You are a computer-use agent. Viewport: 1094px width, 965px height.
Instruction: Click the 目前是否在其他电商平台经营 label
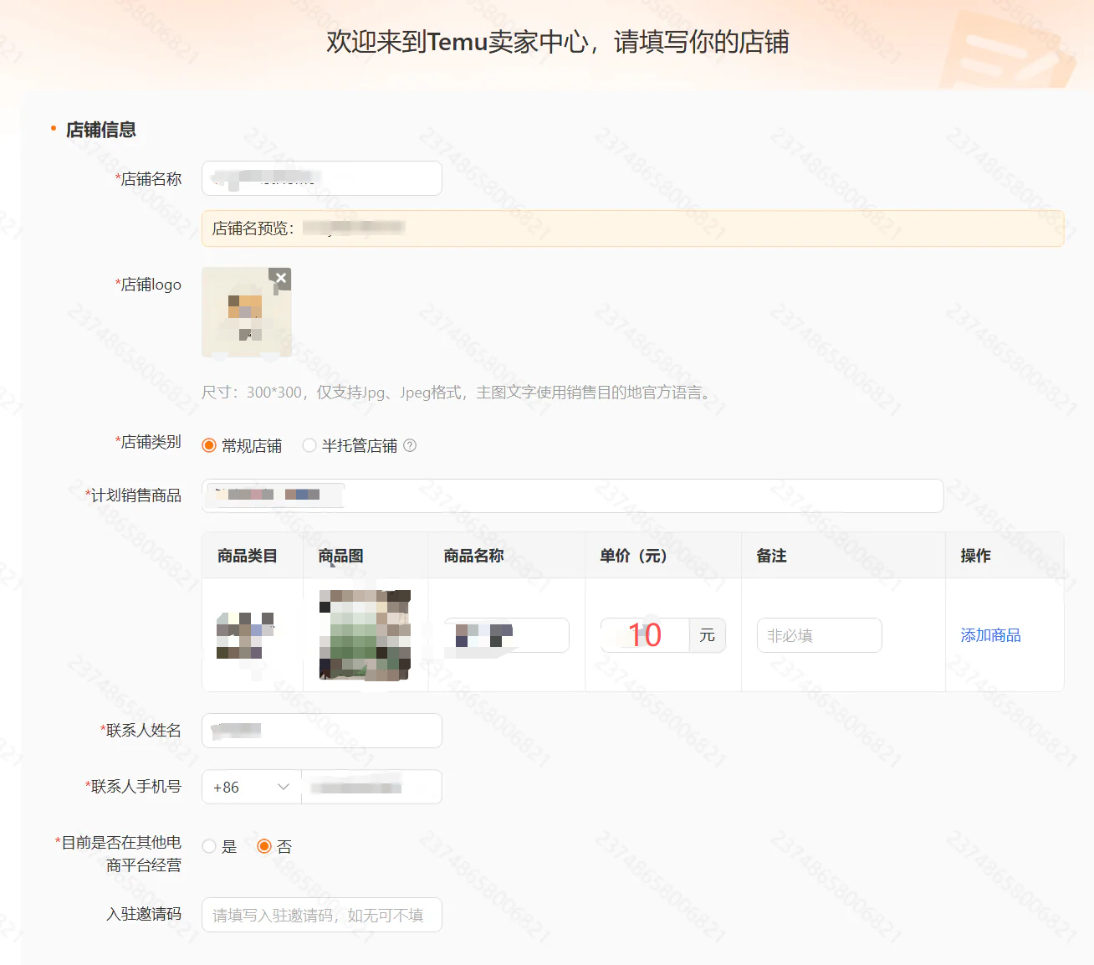point(119,854)
